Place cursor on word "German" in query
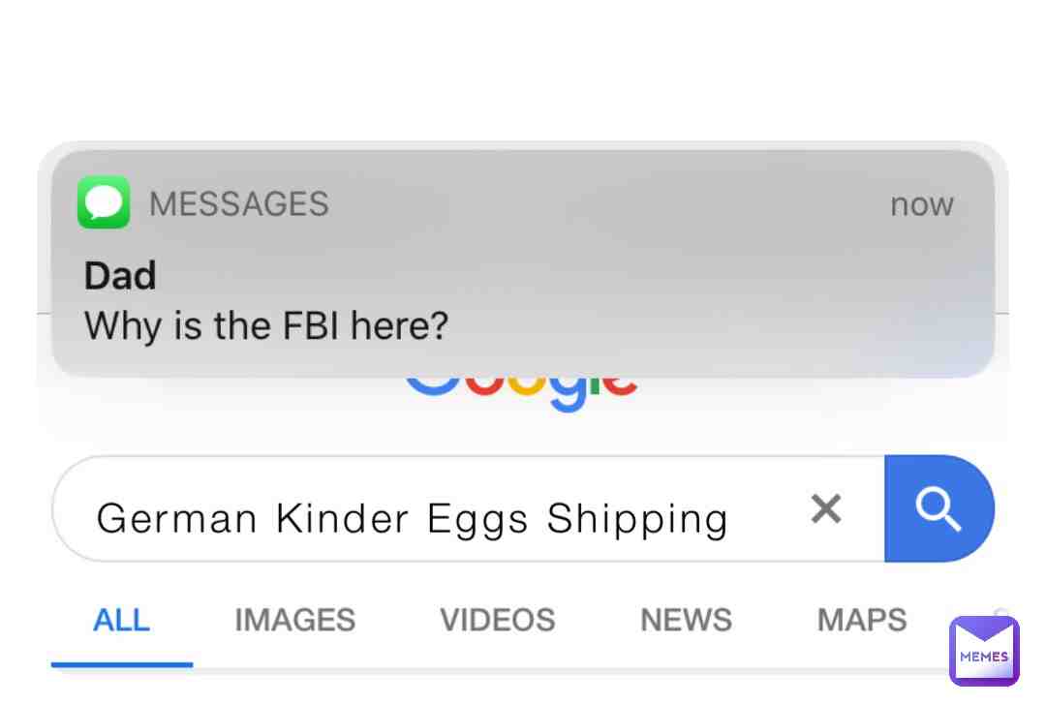This screenshot has height=704, width=1046. click(177, 518)
